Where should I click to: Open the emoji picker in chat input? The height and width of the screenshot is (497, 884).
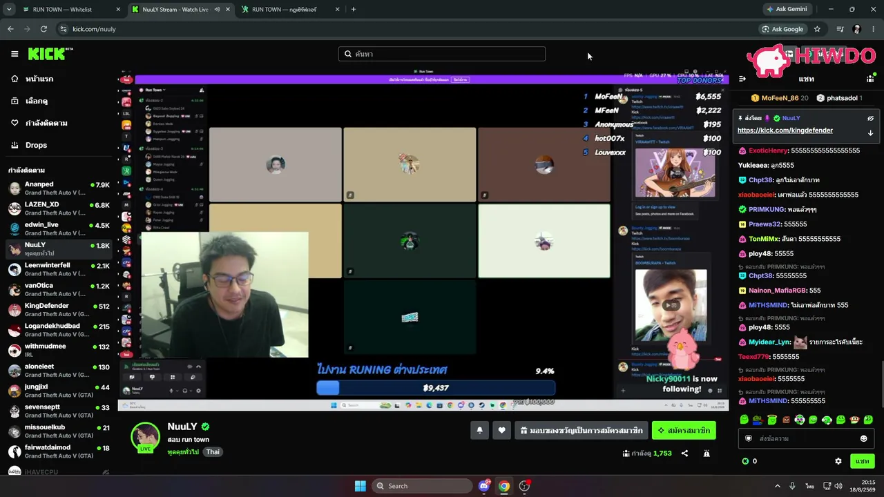point(863,438)
